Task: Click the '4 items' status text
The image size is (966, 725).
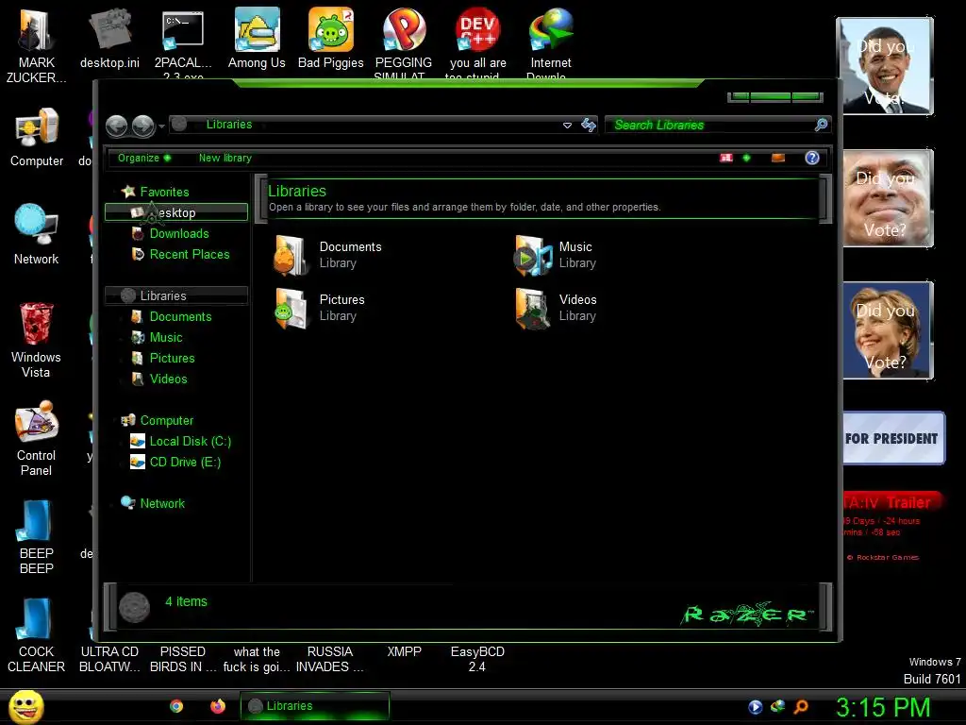Action: click(186, 601)
